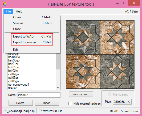The image size is (142, 116).
Task: Select Exit from the File menu
Action: pos(32,50)
